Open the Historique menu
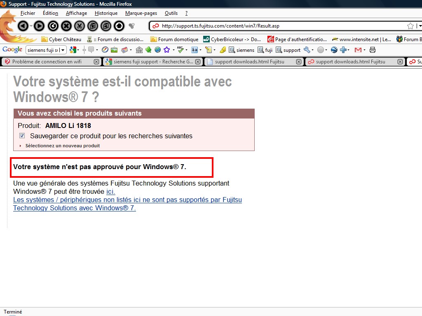Screen dimensions: 422x316 click(106, 13)
